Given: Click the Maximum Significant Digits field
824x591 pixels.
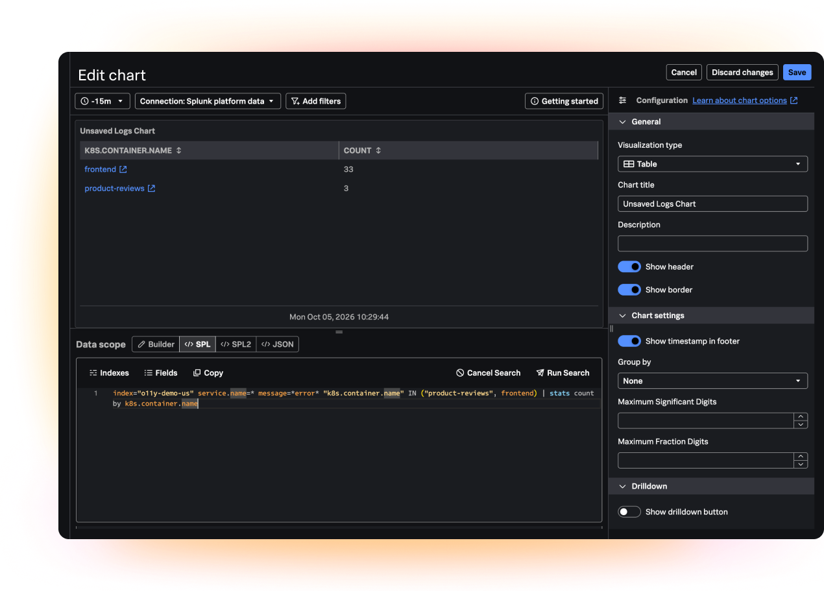Looking at the screenshot, I should point(706,421).
